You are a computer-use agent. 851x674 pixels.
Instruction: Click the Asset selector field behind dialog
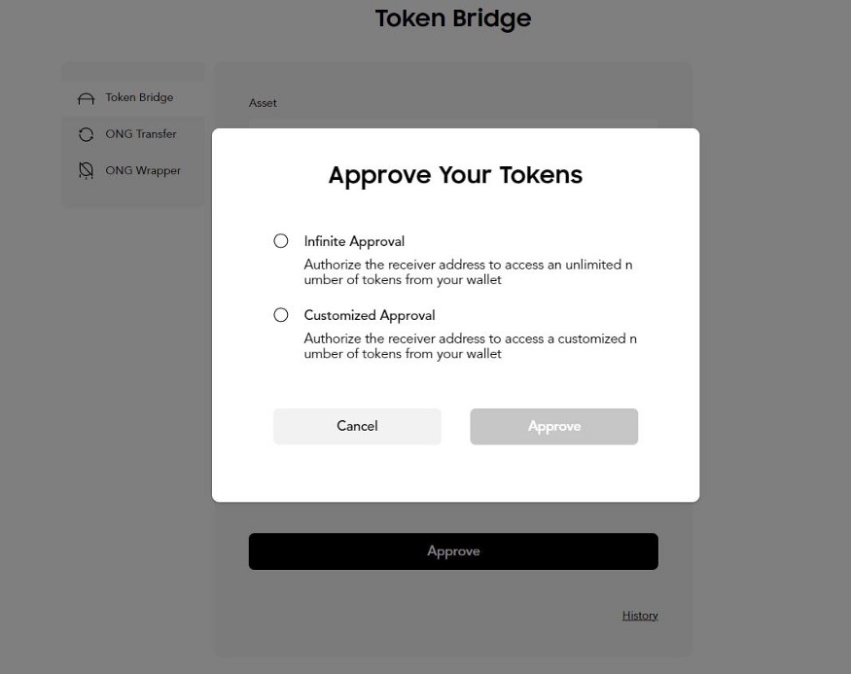[453, 124]
